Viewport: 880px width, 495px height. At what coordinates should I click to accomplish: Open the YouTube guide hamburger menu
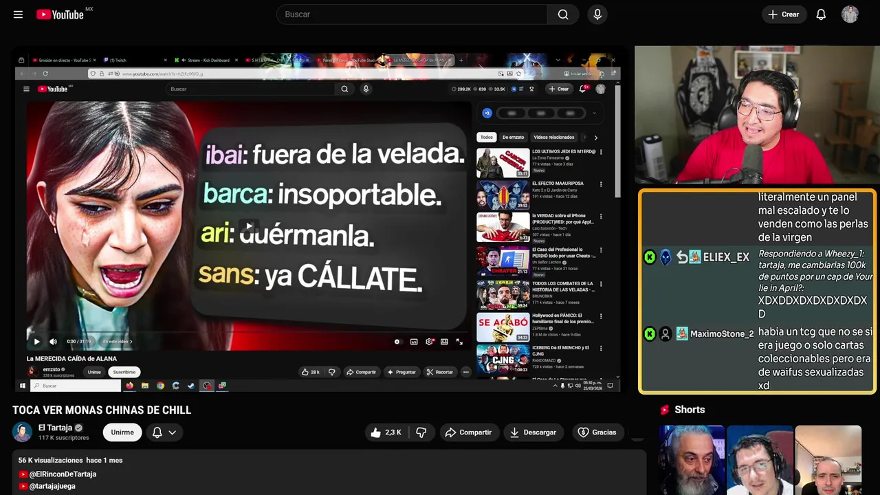point(18,14)
